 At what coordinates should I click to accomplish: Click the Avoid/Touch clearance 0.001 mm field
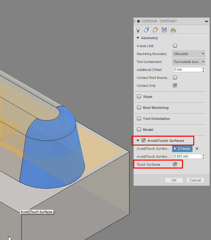187,157
